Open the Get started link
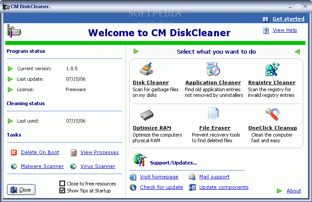312x202 pixels. [x=288, y=19]
